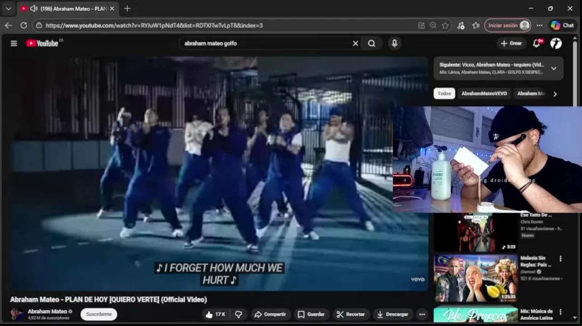Open the Mix Música de América Latina thumbnail
The image size is (582, 326).
pos(476,315)
